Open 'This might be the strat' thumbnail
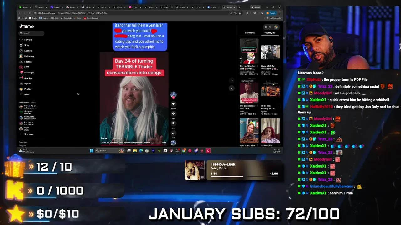The image size is (401, 225). click(x=249, y=51)
